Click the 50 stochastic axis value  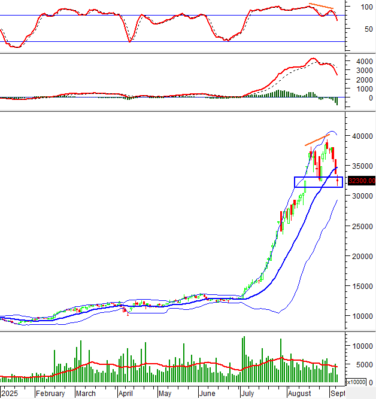pyautogui.click(x=369, y=29)
